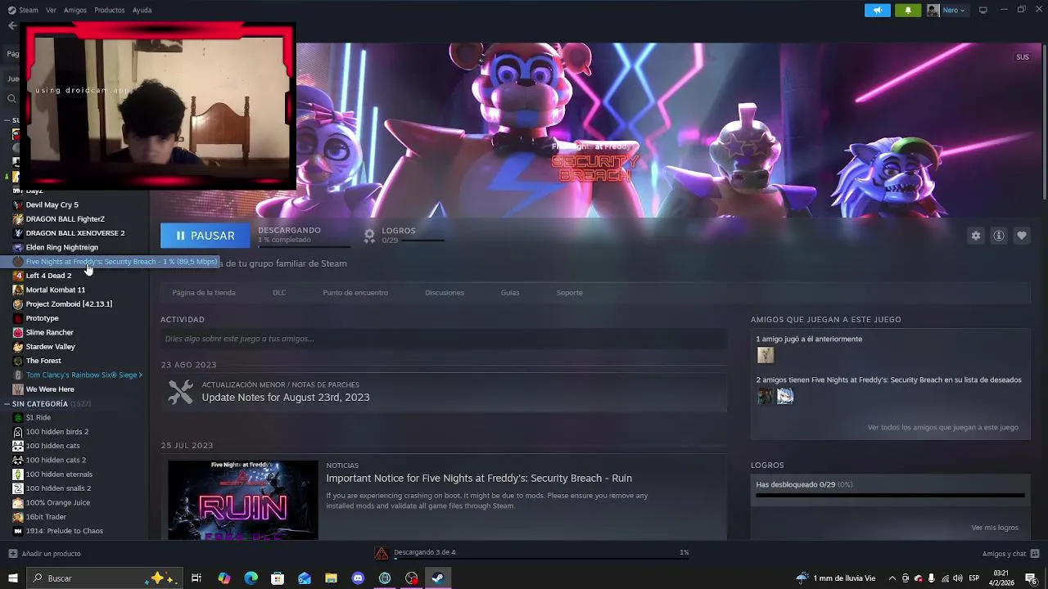Open the RUIN news thumbnail image
This screenshot has width=1048, height=589.
[x=243, y=500]
